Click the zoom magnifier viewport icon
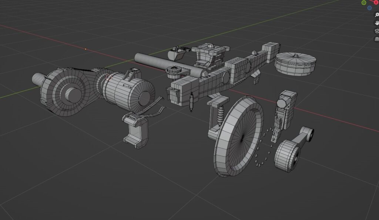379x220 pixels. pyautogui.click(x=376, y=15)
